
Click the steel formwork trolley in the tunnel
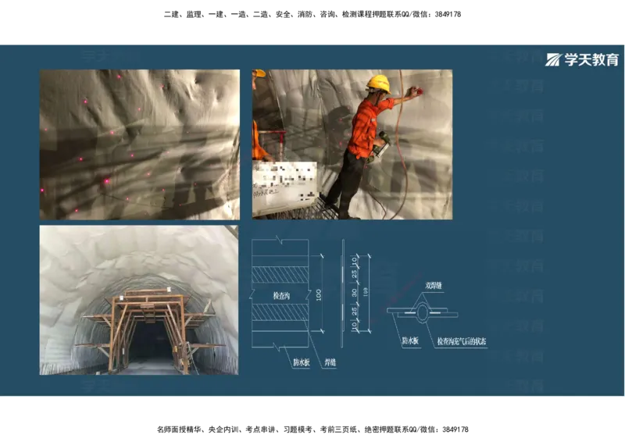click(147, 328)
